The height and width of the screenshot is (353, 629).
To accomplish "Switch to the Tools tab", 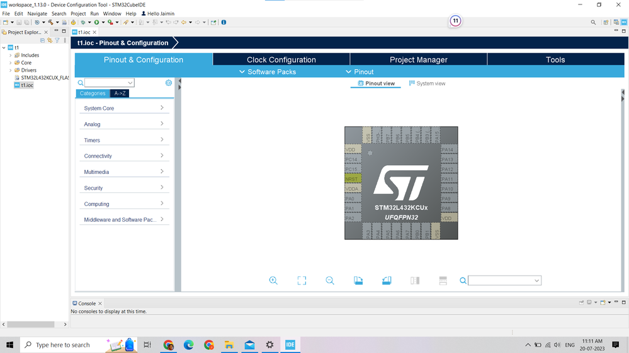I will pyautogui.click(x=555, y=60).
